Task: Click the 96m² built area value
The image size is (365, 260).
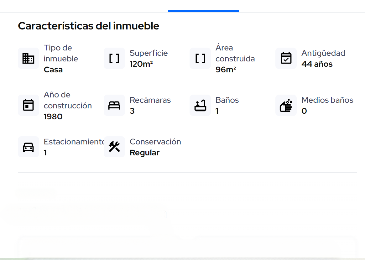Action: (x=226, y=70)
